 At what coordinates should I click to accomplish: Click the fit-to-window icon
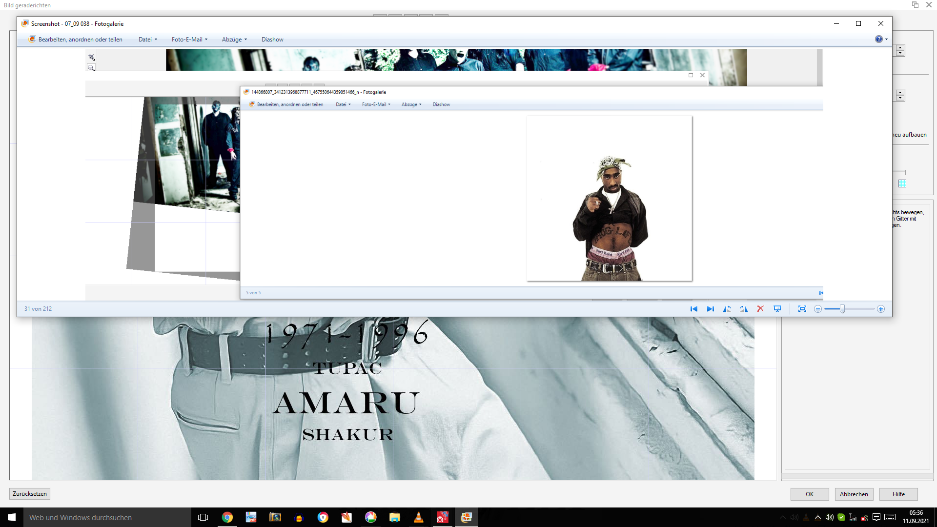802,309
